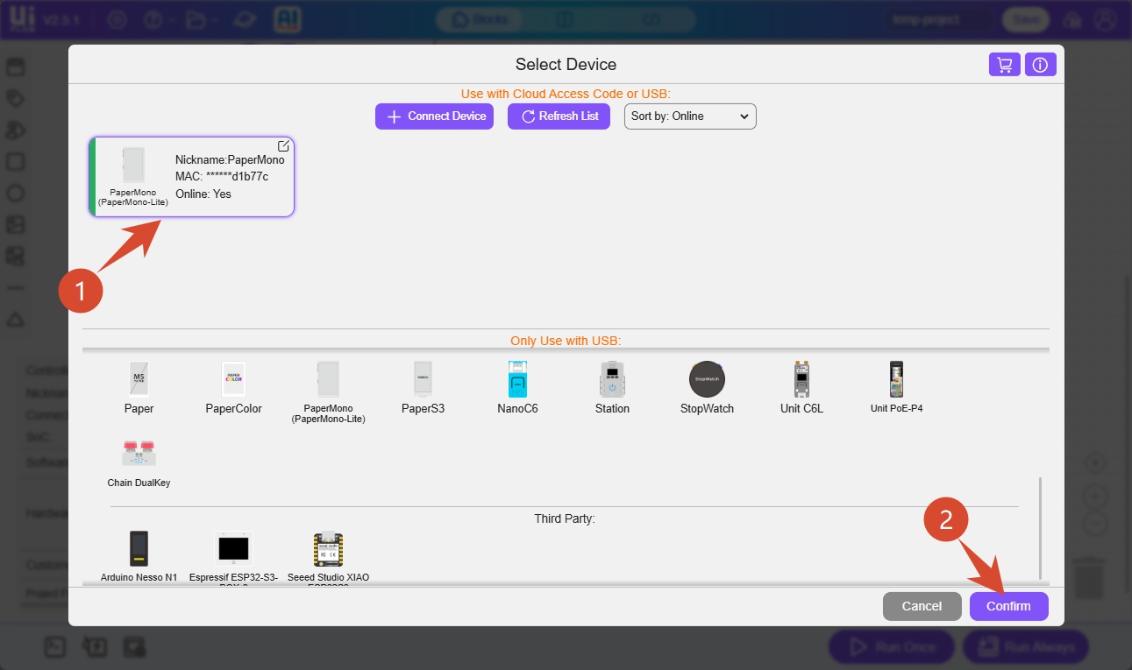Click the Save button in the top bar

click(x=1026, y=19)
